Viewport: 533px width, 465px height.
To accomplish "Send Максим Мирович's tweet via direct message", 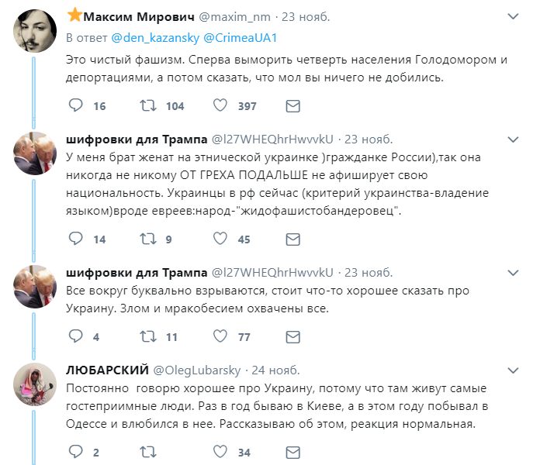I will click(292, 105).
